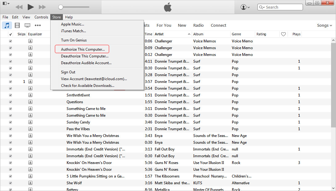Image resolution: width=336 pixels, height=191 pixels.
Task: Switch to the New tab
Action: click(x=182, y=25)
